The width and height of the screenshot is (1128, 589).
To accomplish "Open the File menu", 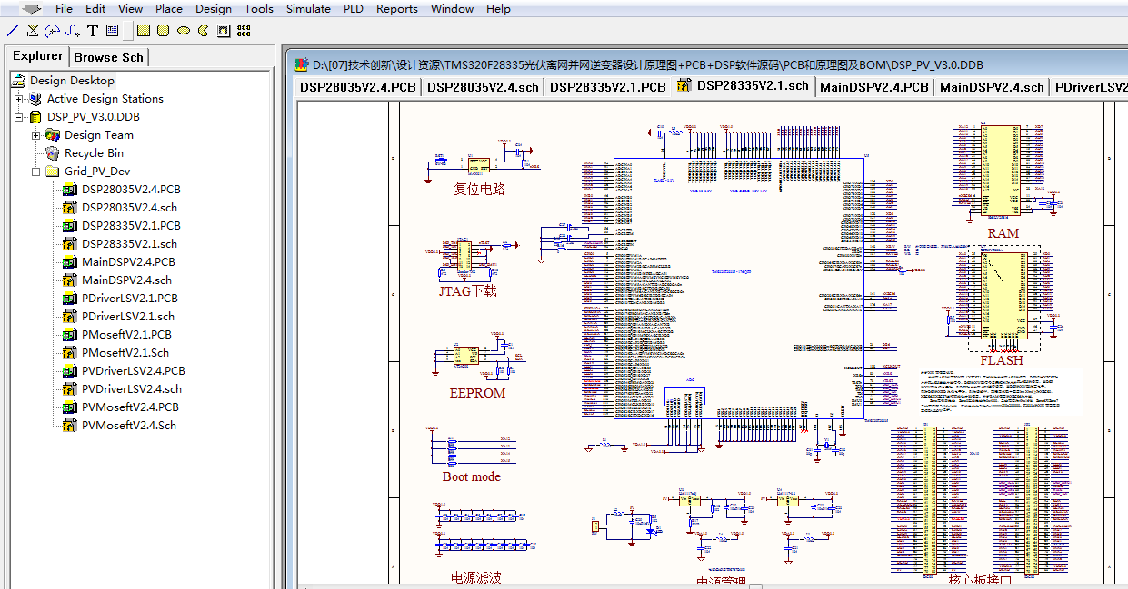I will (64, 8).
